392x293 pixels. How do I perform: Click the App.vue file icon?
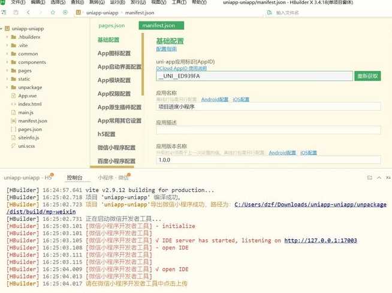pyautogui.click(x=14, y=96)
